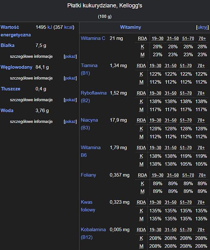The width and height of the screenshot is (210, 250).
Task: Open the kcal unit link
Action: (68, 27)
